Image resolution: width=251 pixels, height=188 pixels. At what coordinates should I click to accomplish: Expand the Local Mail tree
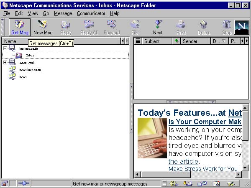[x=5, y=63]
